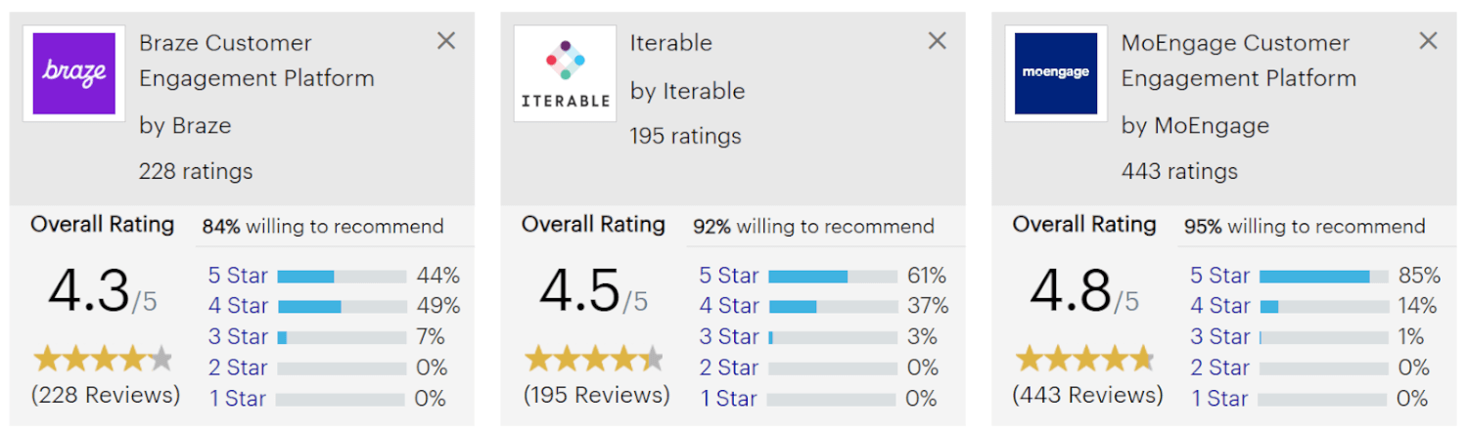Filter MoEngage reviews by 1 Star
This screenshot has height=432, width=1468.
coord(1220,399)
